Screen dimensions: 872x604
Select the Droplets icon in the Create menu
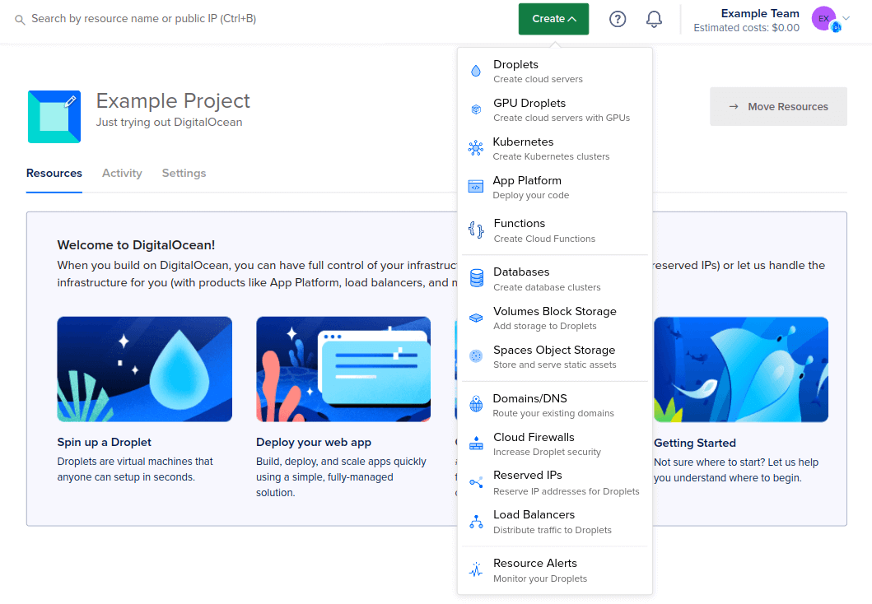coord(476,70)
